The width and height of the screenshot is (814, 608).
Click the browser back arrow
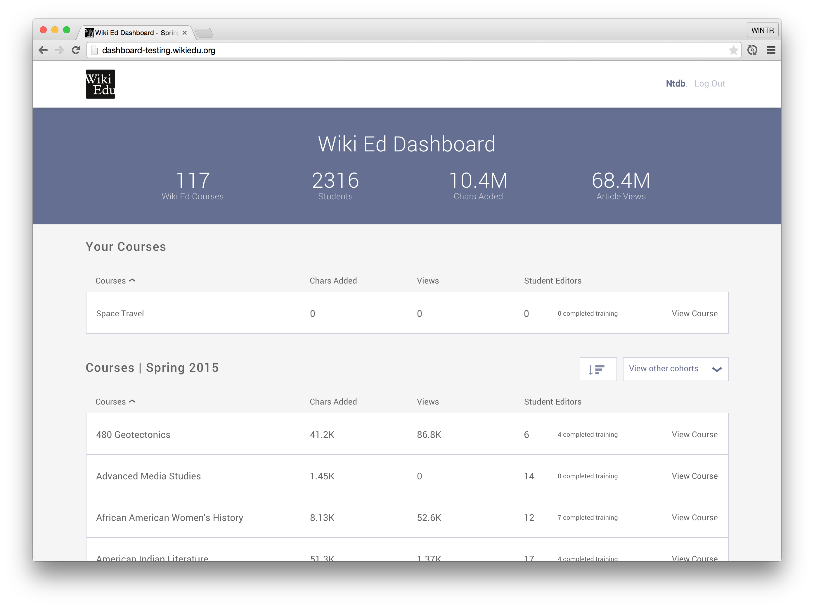(x=44, y=50)
